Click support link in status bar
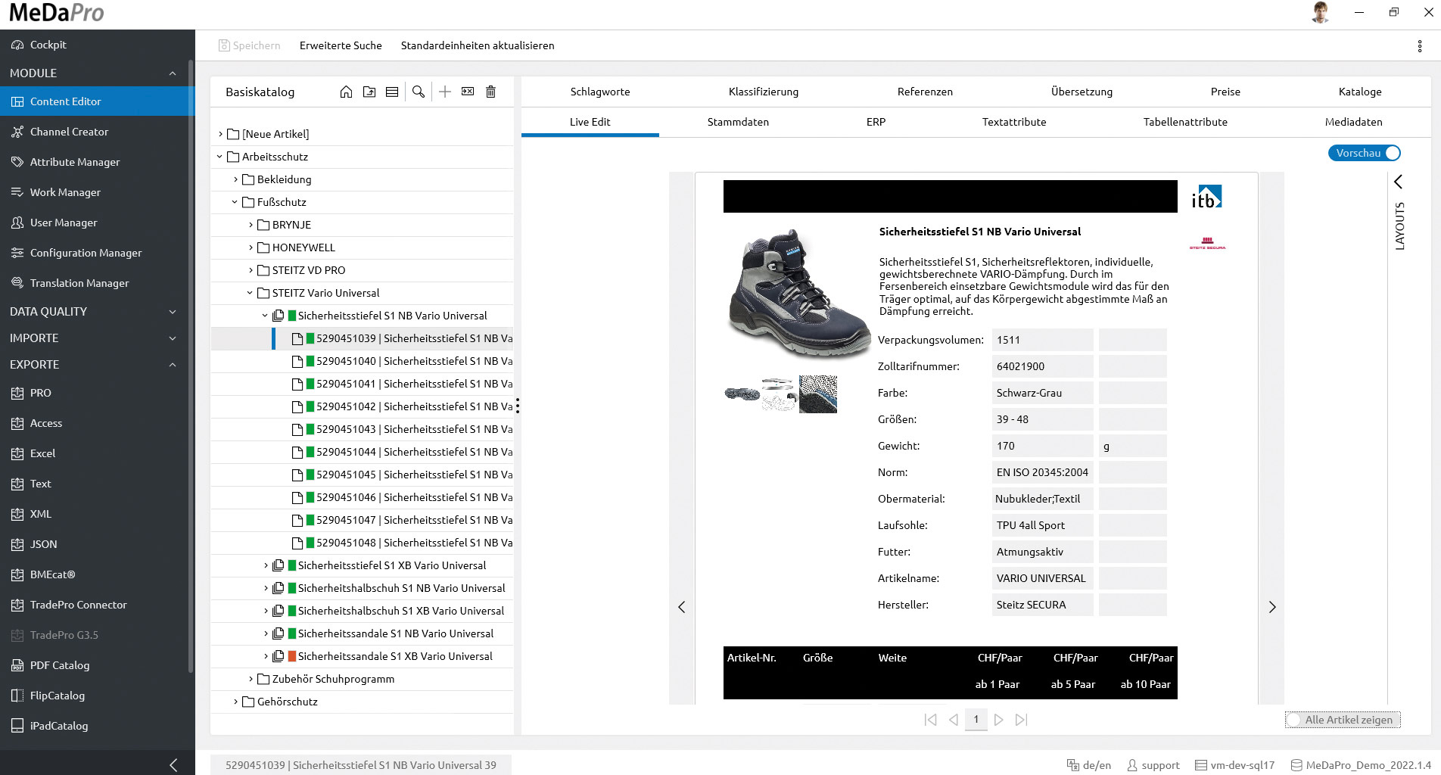 [1153, 765]
